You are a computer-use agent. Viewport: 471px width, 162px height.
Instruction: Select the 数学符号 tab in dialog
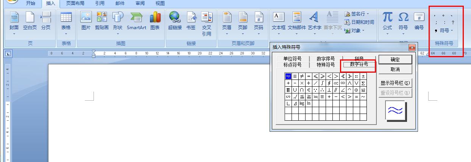tap(359, 65)
